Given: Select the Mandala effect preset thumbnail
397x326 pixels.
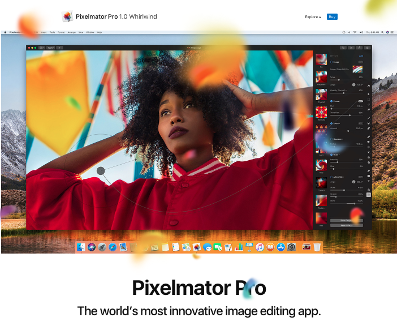Looking at the screenshot, I should [x=321, y=112].
